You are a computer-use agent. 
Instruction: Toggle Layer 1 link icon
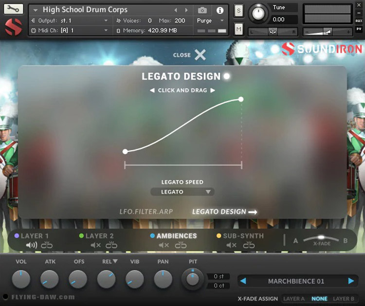point(47,245)
